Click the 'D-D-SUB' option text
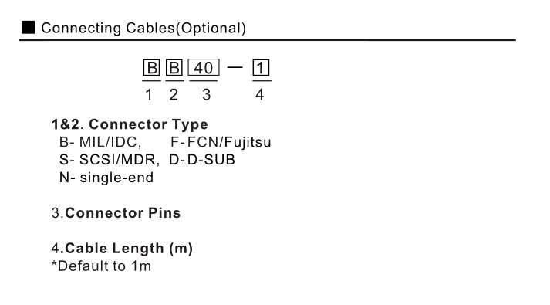 [202, 160]
